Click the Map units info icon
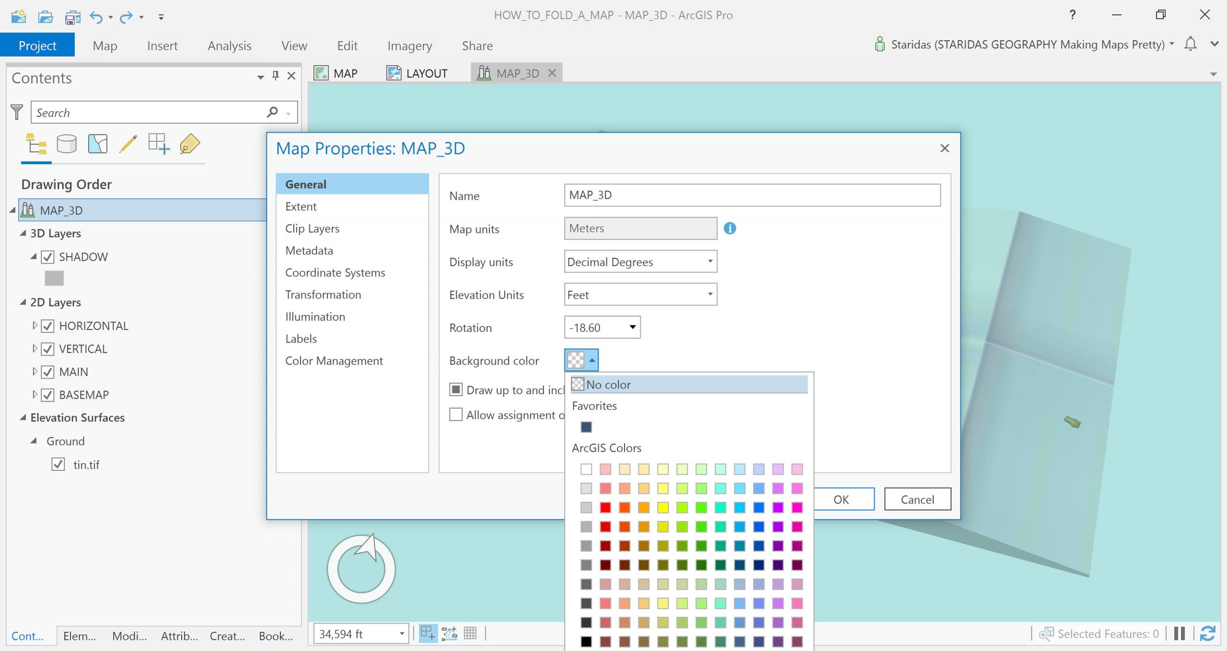The height and width of the screenshot is (651, 1227). point(729,228)
